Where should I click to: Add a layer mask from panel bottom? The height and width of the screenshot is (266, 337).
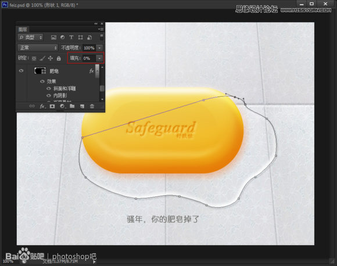pos(52,106)
